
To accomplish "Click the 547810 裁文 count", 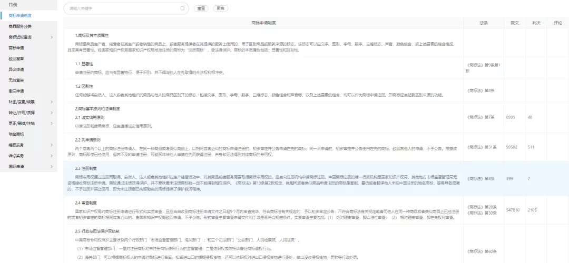I will 513,210.
